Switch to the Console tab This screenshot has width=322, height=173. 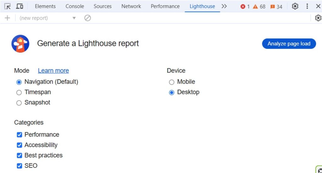point(75,6)
